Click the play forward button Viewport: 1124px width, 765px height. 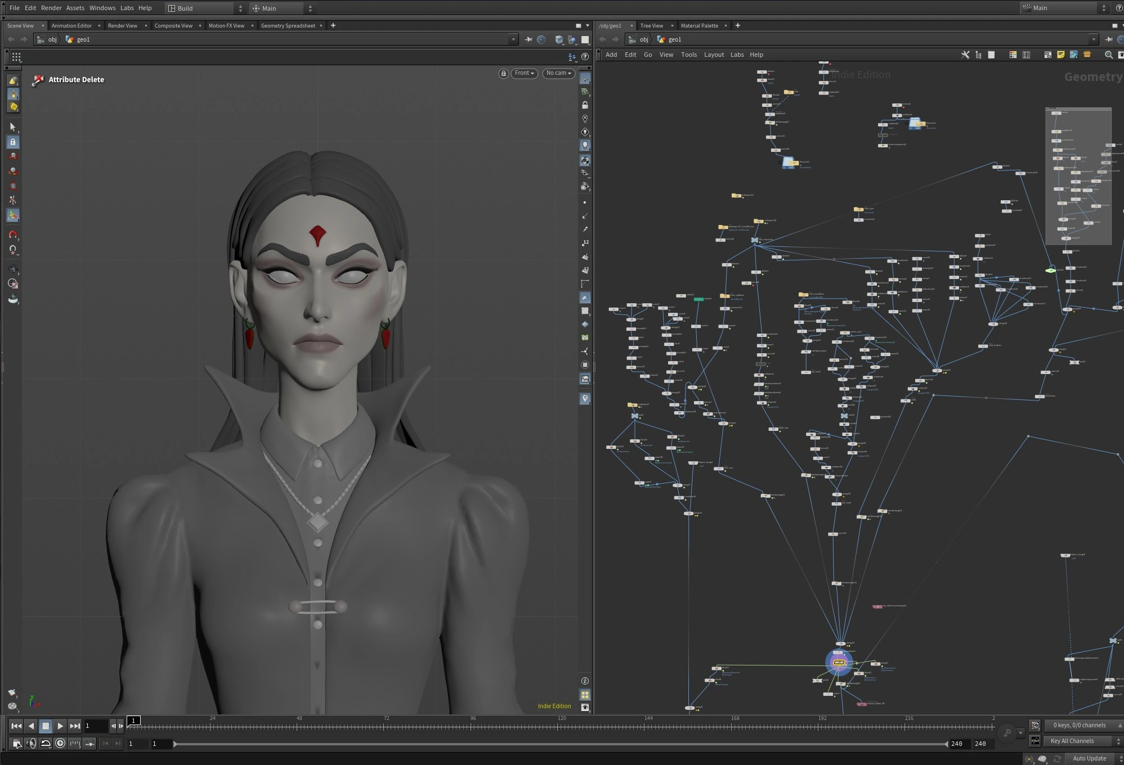coord(60,726)
